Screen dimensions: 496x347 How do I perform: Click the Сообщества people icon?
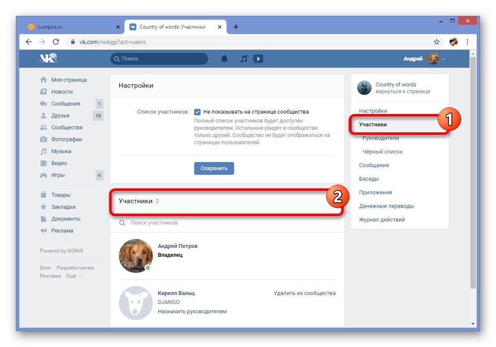point(43,127)
